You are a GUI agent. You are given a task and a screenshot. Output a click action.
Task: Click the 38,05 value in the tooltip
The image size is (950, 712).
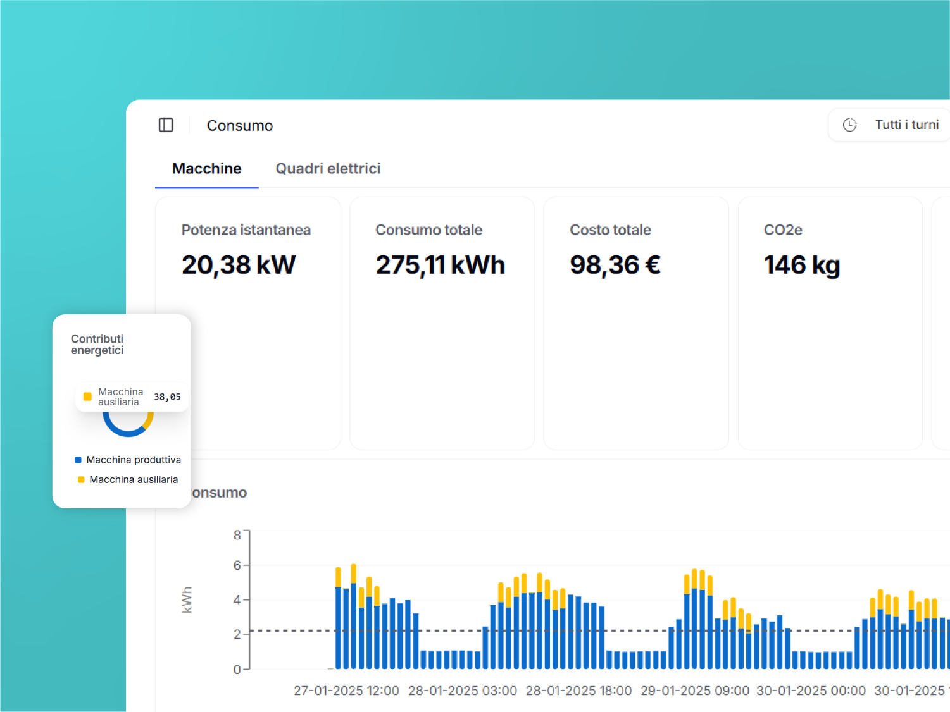coord(167,397)
